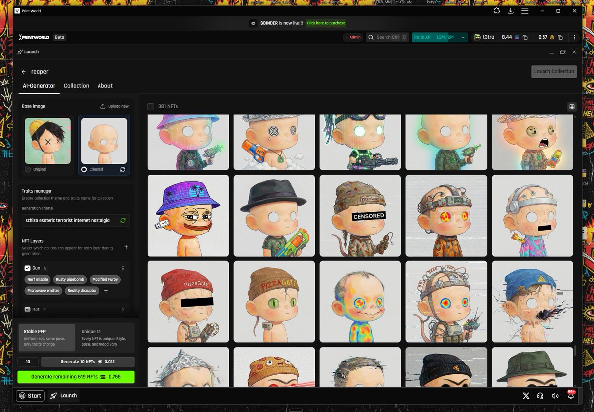Choose Unique 1:1 generation mode

[x=104, y=338]
